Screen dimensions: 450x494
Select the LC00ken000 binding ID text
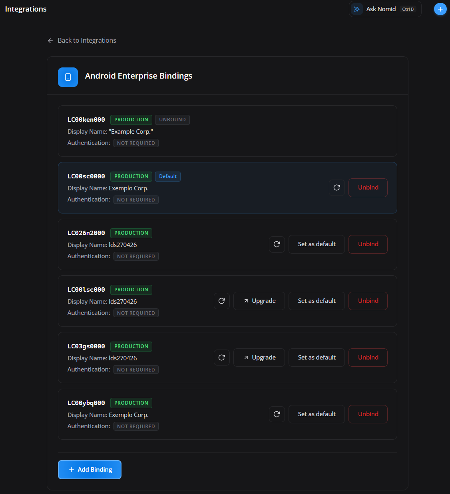click(x=86, y=120)
